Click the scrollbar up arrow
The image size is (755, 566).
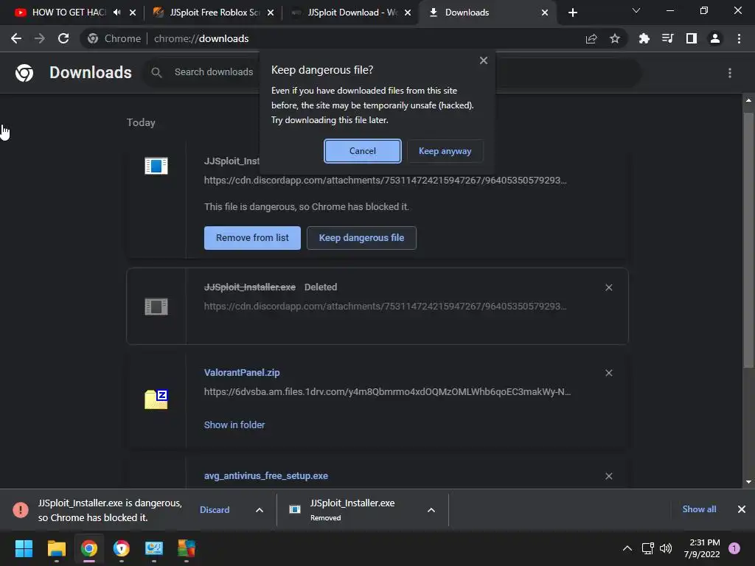[x=748, y=100]
